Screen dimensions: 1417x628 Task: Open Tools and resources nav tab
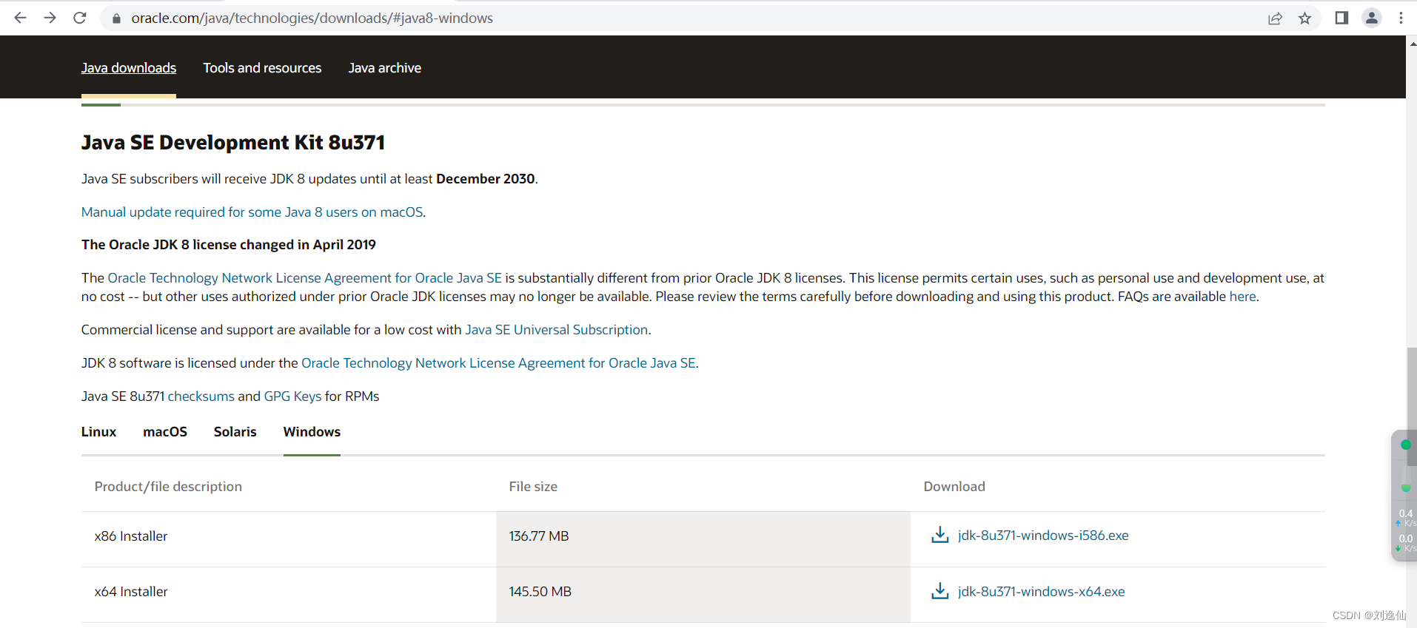pyautogui.click(x=262, y=68)
